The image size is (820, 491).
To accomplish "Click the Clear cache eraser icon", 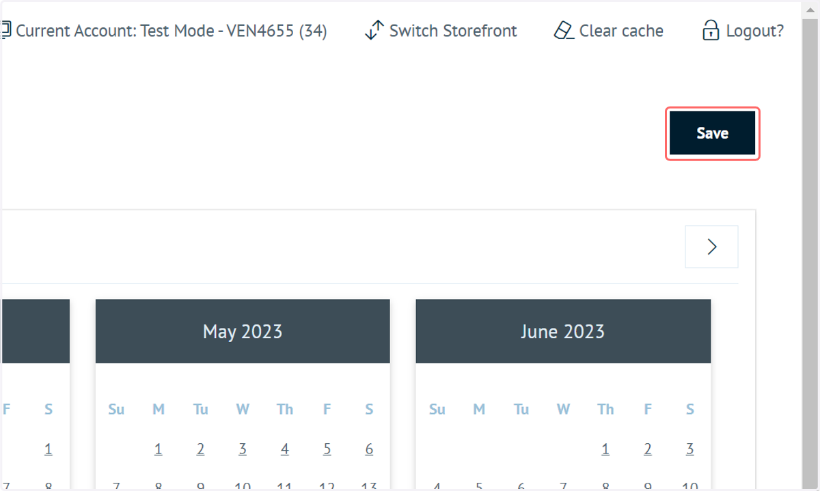I will [x=564, y=31].
